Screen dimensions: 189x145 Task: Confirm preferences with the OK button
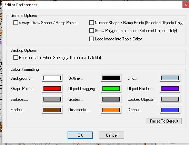80,135
